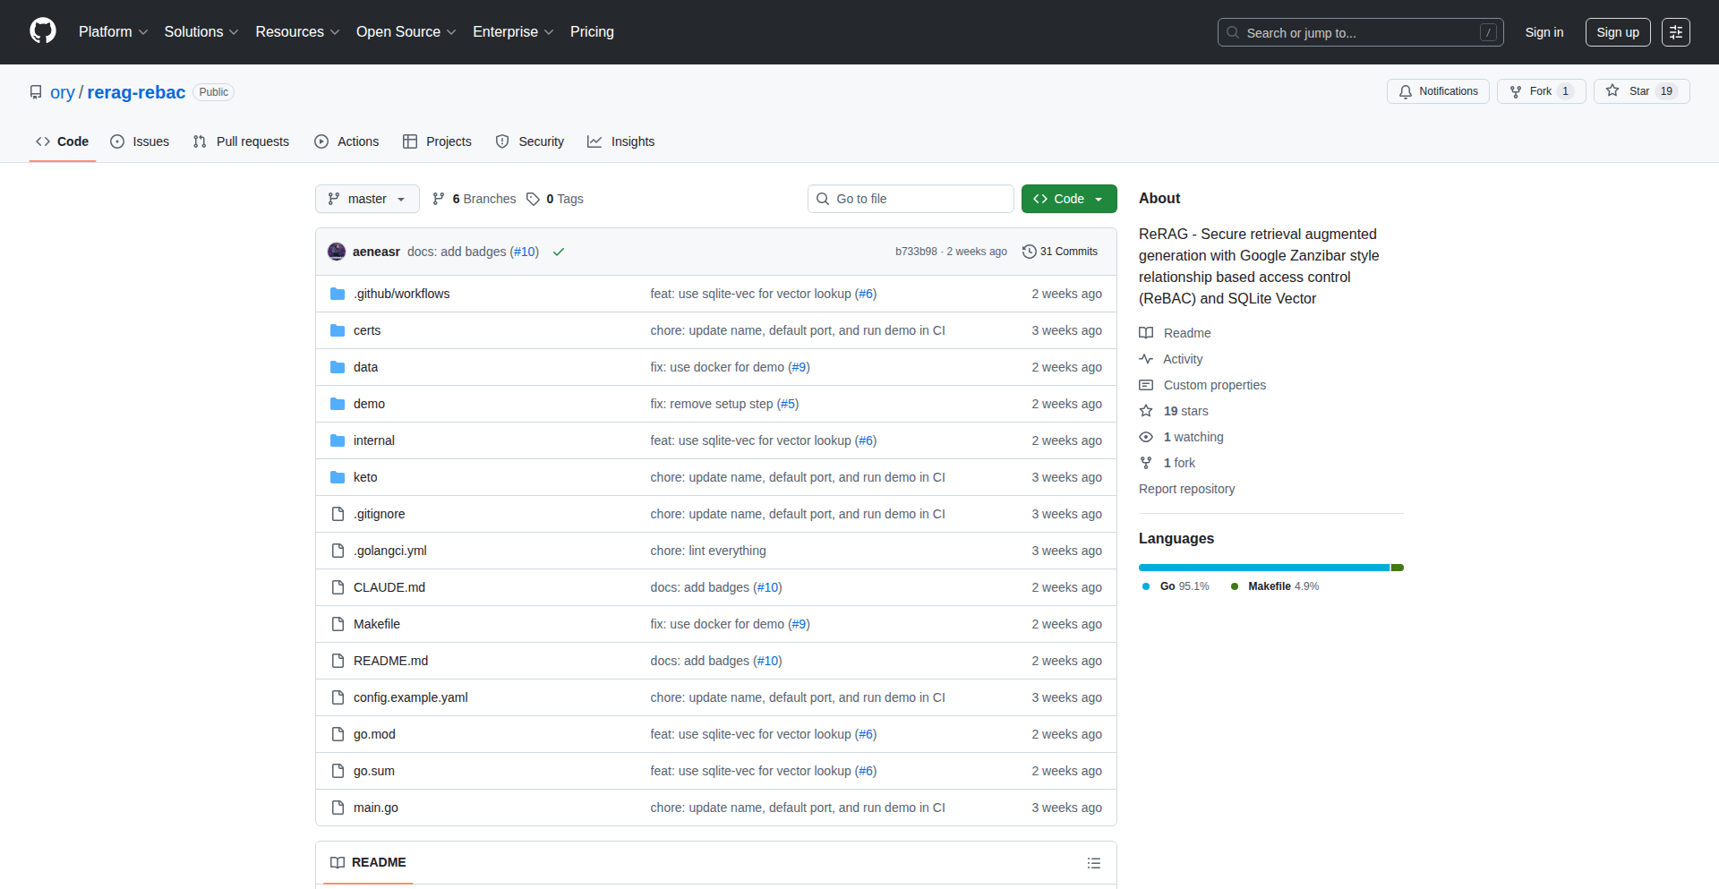The height and width of the screenshot is (889, 1719).
Task: Click the green commit status checkmark
Action: click(559, 252)
